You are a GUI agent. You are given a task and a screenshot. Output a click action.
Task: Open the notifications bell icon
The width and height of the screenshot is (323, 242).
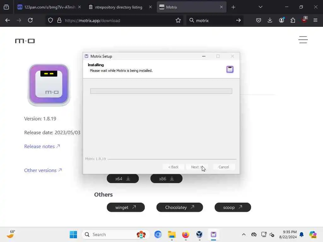[x=302, y=234]
